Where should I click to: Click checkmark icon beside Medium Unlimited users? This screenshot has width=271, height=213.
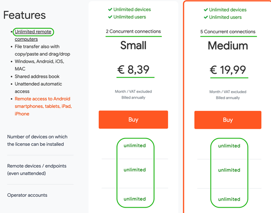(206, 17)
